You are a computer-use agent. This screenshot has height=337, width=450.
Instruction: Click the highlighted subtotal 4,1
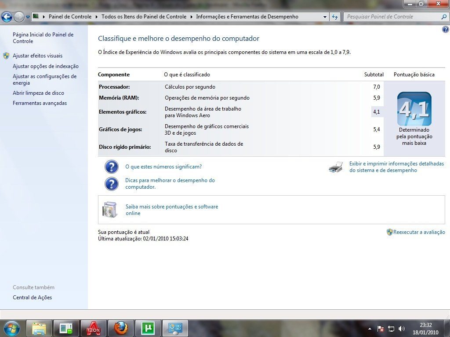tap(377, 112)
